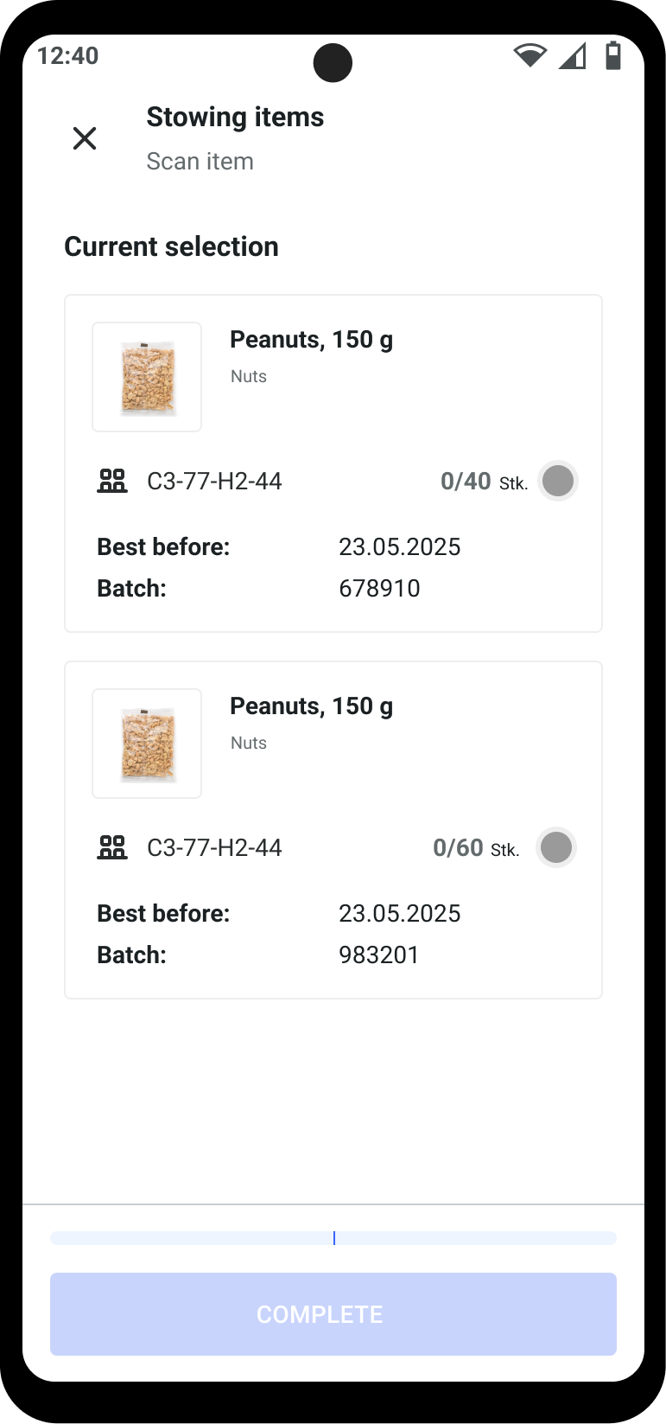Click storage location icon for batch 678910

112,481
